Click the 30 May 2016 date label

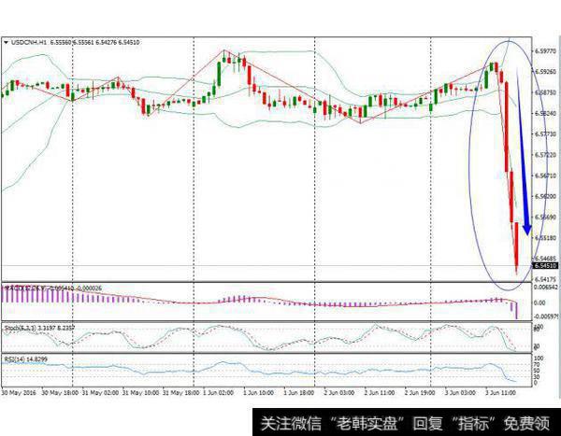tap(19, 392)
